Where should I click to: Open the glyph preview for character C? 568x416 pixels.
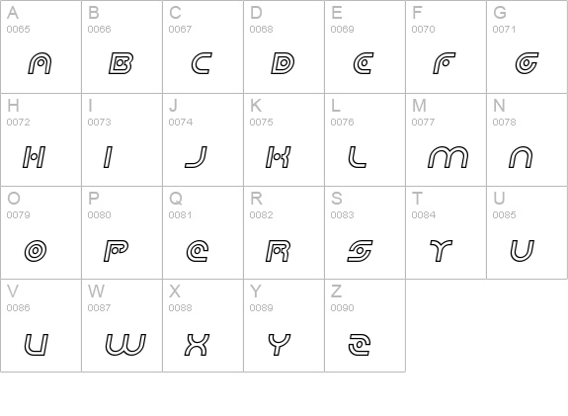point(203,46)
